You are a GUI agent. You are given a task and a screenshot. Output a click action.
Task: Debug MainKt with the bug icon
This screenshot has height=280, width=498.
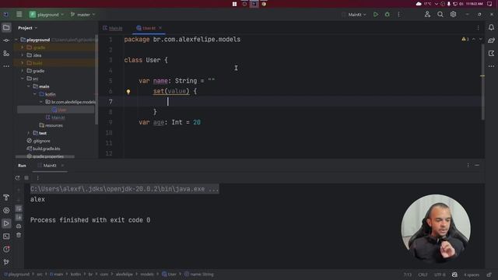[388, 15]
